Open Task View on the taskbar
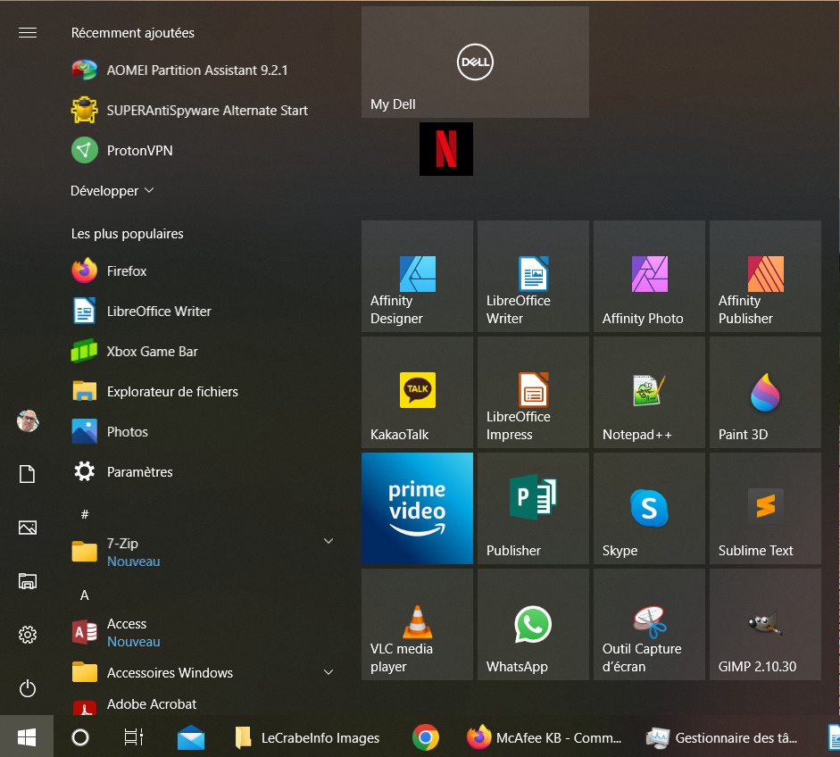Viewport: 840px width, 757px height. pyautogui.click(x=133, y=737)
